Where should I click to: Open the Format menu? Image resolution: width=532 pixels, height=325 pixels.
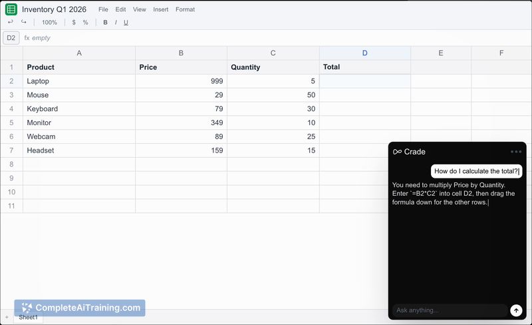click(185, 9)
